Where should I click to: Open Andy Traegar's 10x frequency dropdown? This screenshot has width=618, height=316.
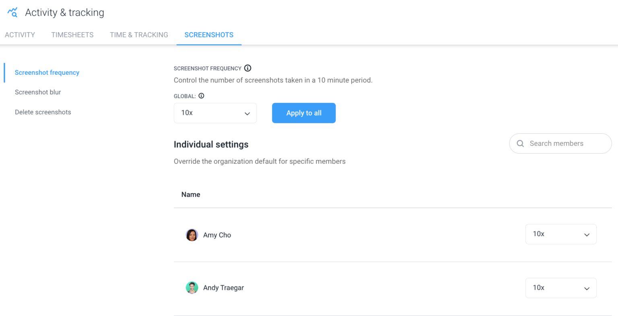[560, 287]
